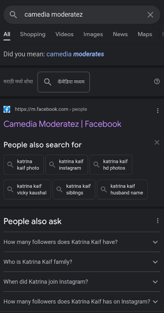
Task: Expand How many followers does Katrina Kaif have
Action: (82, 242)
